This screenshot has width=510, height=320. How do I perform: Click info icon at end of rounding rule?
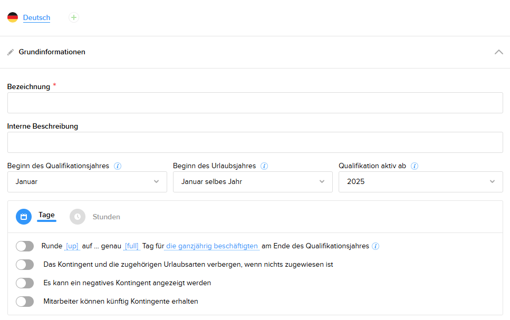(375, 246)
